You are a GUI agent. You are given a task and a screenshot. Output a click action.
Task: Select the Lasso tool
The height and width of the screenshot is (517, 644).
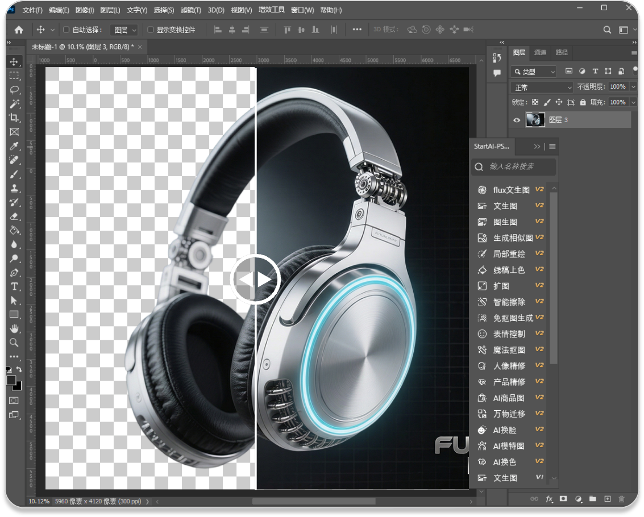pyautogui.click(x=14, y=90)
